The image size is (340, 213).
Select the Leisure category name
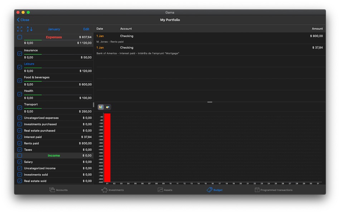click(29, 64)
